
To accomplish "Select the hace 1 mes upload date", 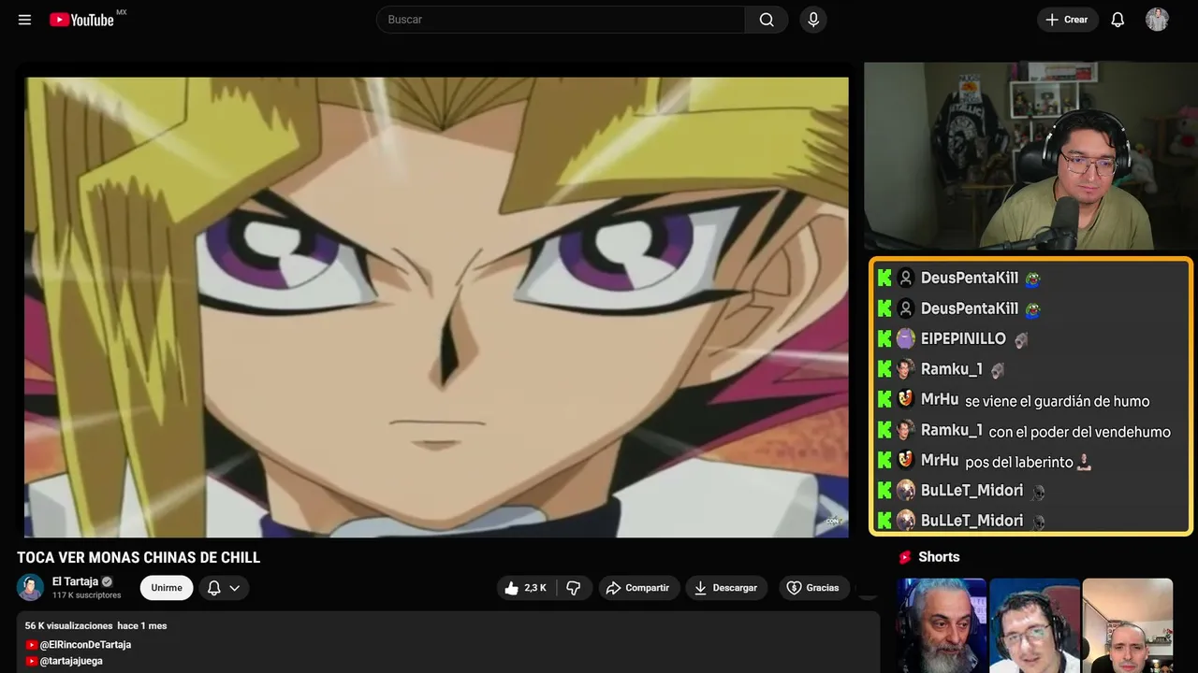I will point(142,626).
